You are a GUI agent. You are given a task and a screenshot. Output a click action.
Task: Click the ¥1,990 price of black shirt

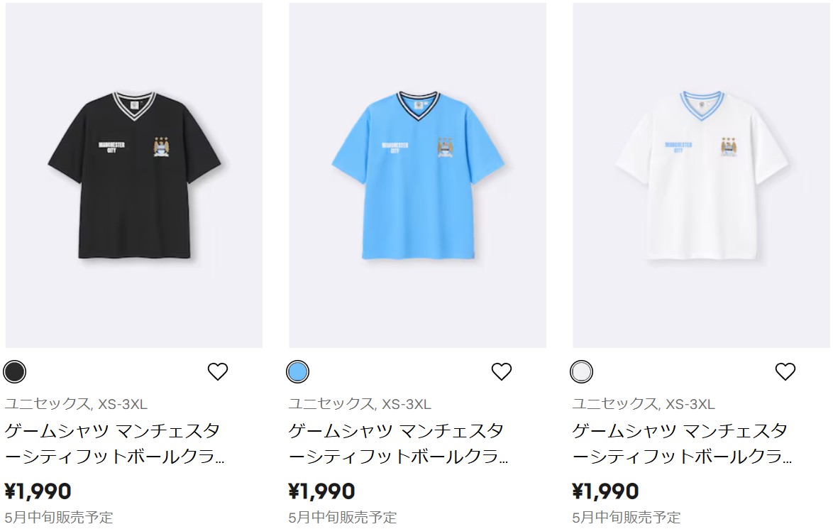pos(38,491)
